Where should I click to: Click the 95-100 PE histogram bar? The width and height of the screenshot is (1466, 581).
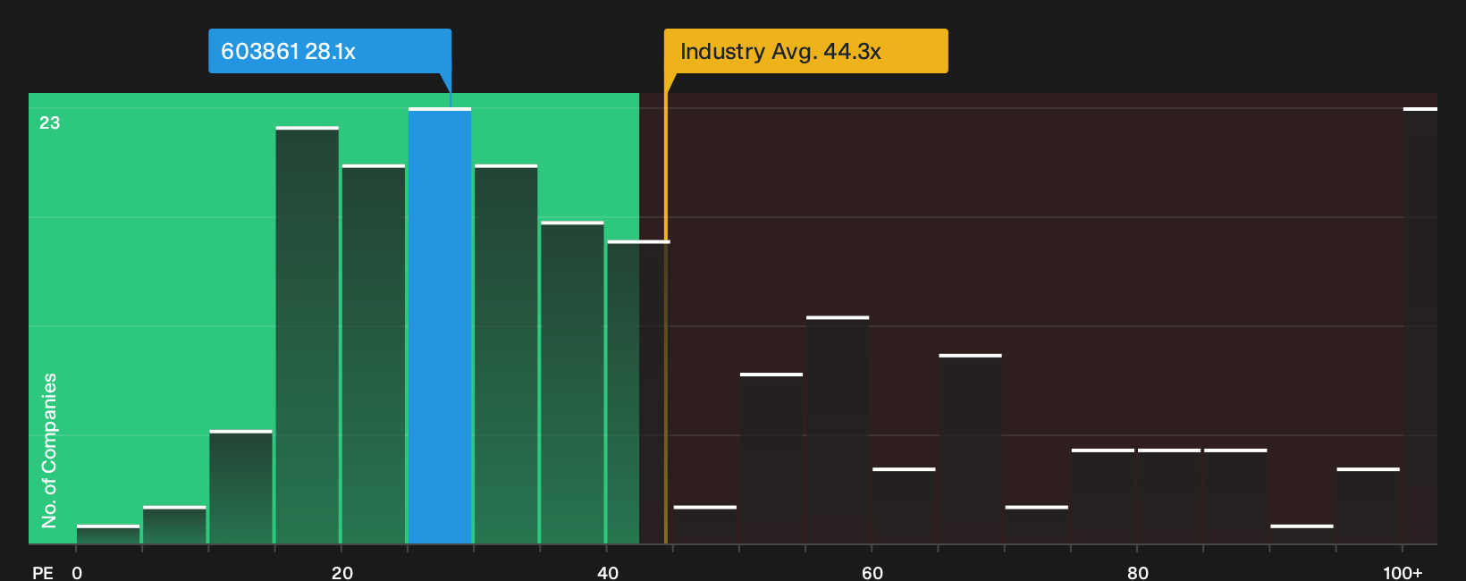[1369, 506]
